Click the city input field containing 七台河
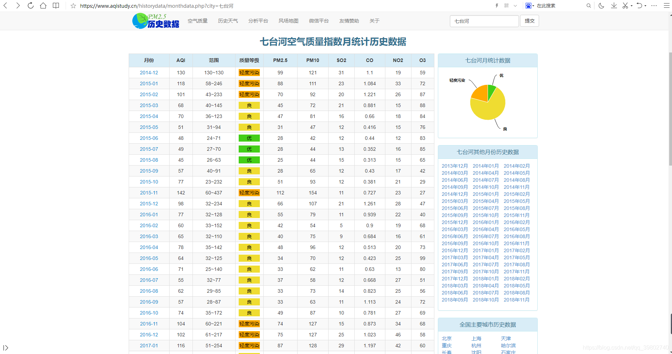This screenshot has width=672, height=354. [484, 21]
